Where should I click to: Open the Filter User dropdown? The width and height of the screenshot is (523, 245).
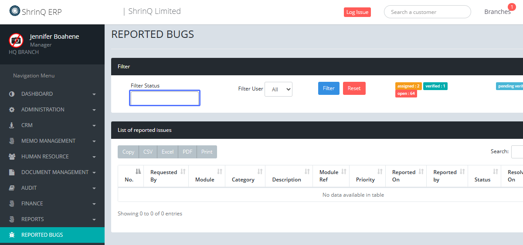tap(278, 89)
